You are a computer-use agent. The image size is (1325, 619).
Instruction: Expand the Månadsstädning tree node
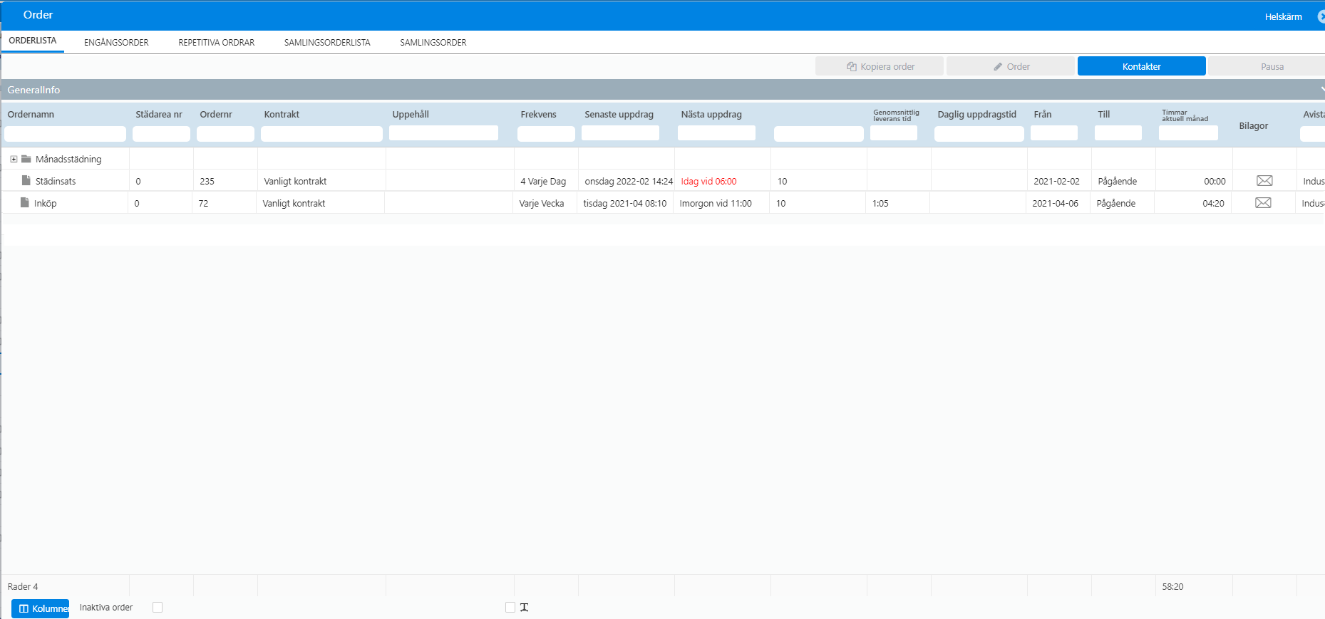point(14,159)
